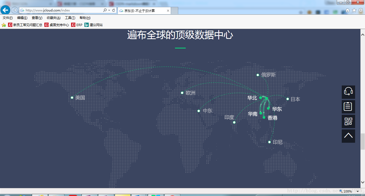Click the 美国 data center dot
Image resolution: width=365 pixels, height=196 pixels.
pyautogui.click(x=72, y=97)
